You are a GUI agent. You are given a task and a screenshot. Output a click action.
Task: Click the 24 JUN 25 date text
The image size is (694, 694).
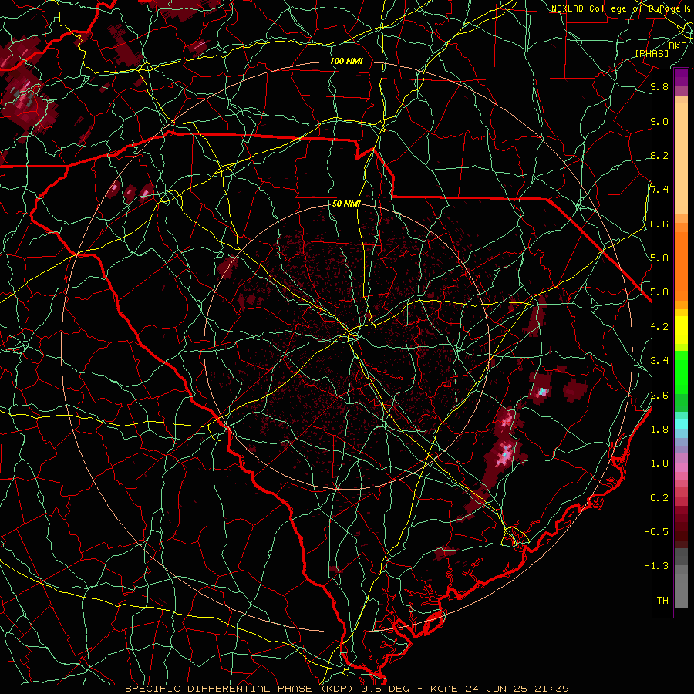497,689
